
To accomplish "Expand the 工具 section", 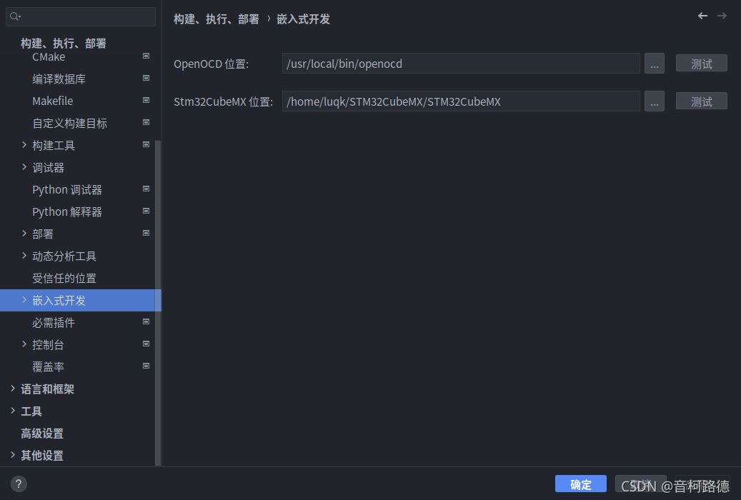I will [13, 411].
